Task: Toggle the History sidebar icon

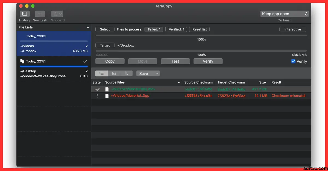Action: 25,14
